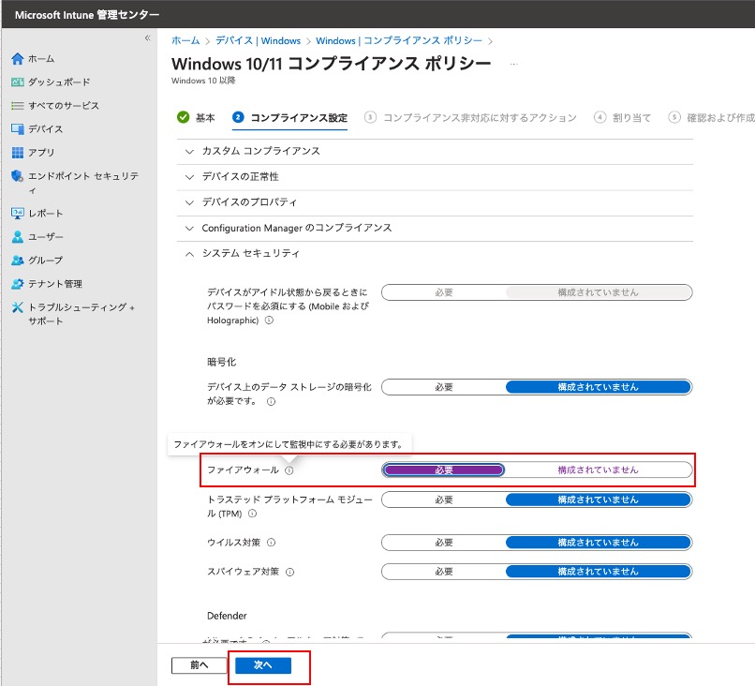Open レポート in the sidebar menu
Image resolution: width=755 pixels, height=686 pixels.
coord(46,214)
